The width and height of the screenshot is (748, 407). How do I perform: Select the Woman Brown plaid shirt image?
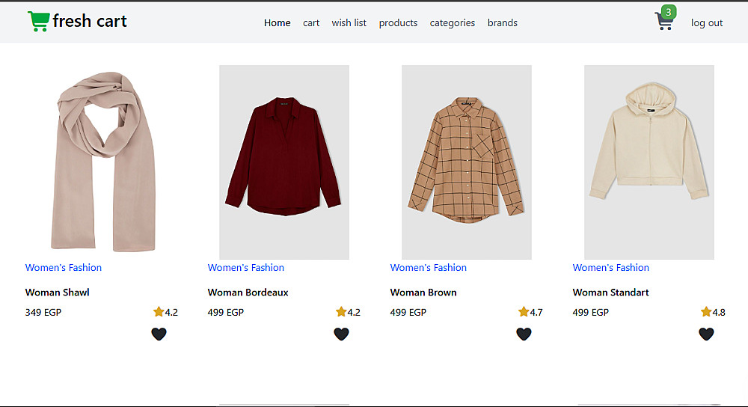467,162
